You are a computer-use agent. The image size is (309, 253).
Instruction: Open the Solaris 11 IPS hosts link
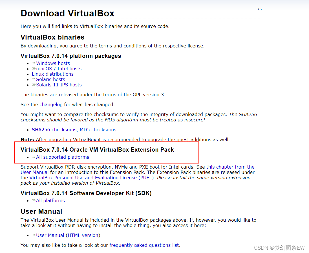[59, 85]
